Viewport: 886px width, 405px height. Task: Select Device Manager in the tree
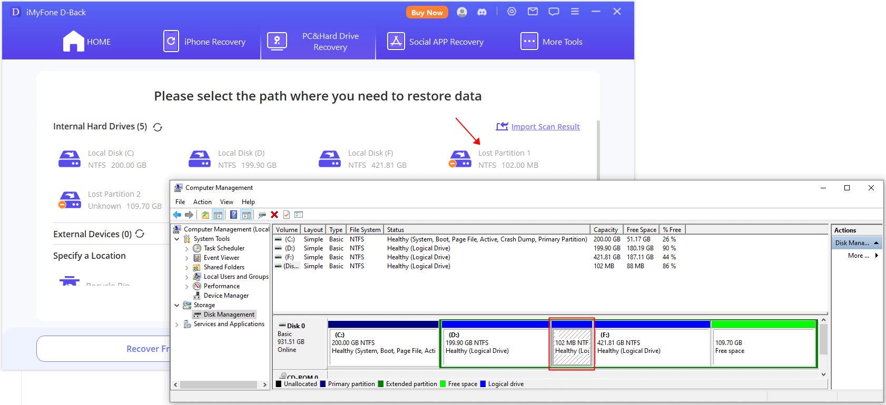point(226,296)
